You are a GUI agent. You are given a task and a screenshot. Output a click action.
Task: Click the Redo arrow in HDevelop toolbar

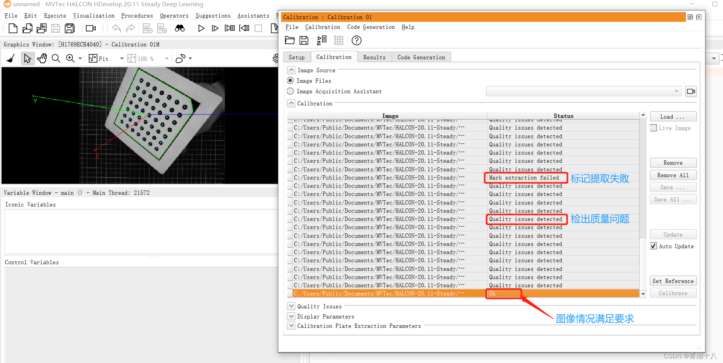130,28
